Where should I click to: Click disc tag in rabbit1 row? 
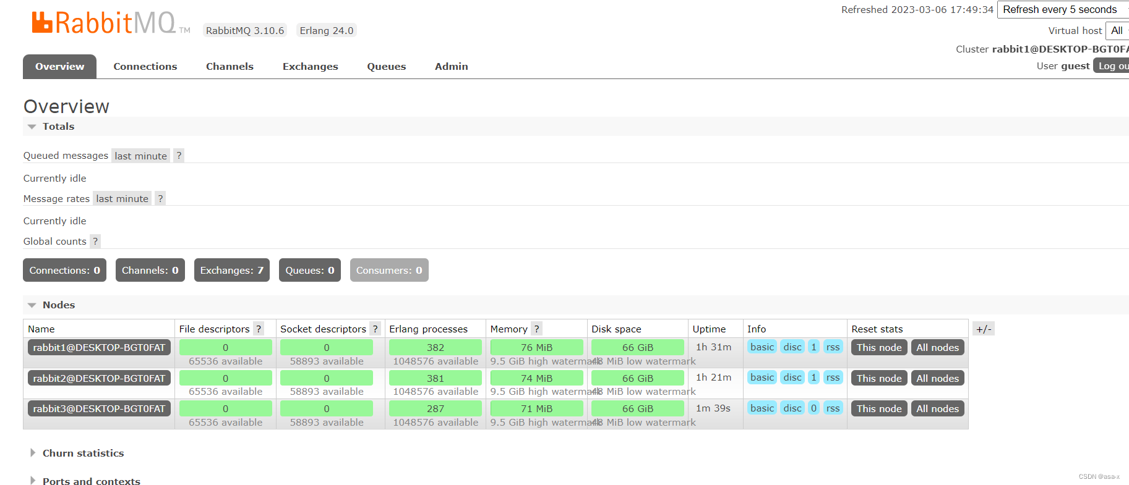tap(792, 347)
